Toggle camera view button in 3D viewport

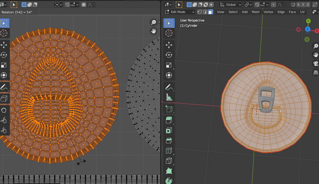tap(315, 64)
